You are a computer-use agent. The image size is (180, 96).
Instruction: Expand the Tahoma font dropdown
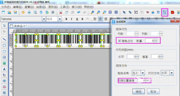coord(44,19)
